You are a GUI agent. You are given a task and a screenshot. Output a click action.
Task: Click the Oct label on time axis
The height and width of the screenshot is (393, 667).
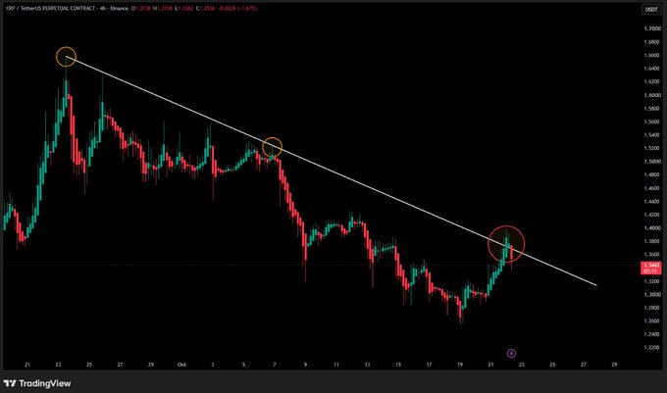(x=181, y=365)
